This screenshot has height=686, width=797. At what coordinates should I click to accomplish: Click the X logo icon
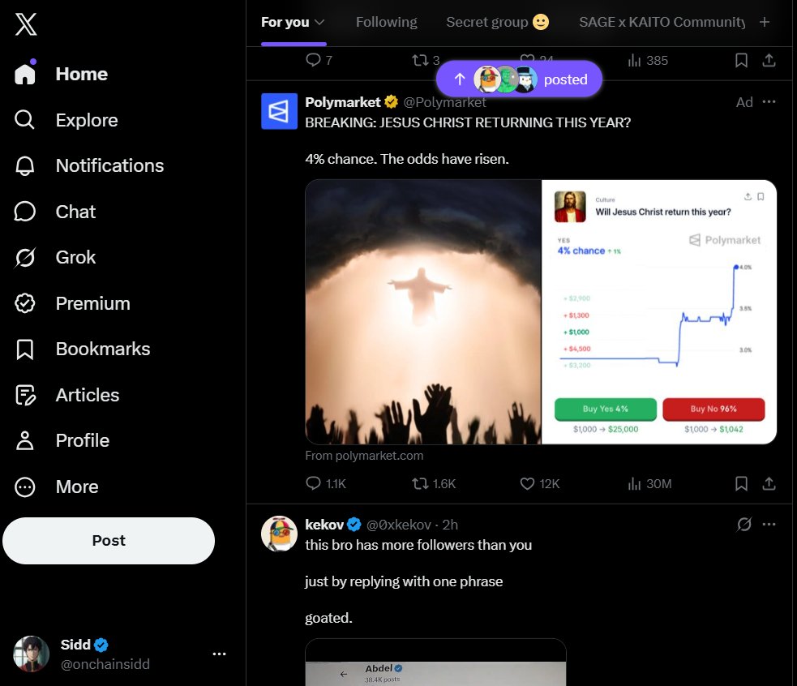tap(25, 24)
